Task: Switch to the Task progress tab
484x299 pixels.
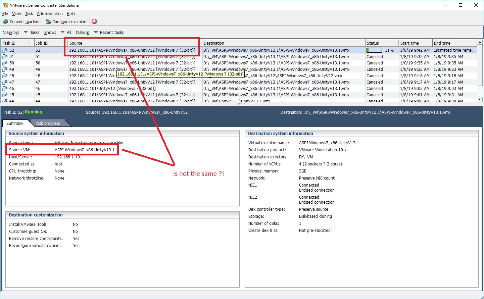Action: (47, 123)
